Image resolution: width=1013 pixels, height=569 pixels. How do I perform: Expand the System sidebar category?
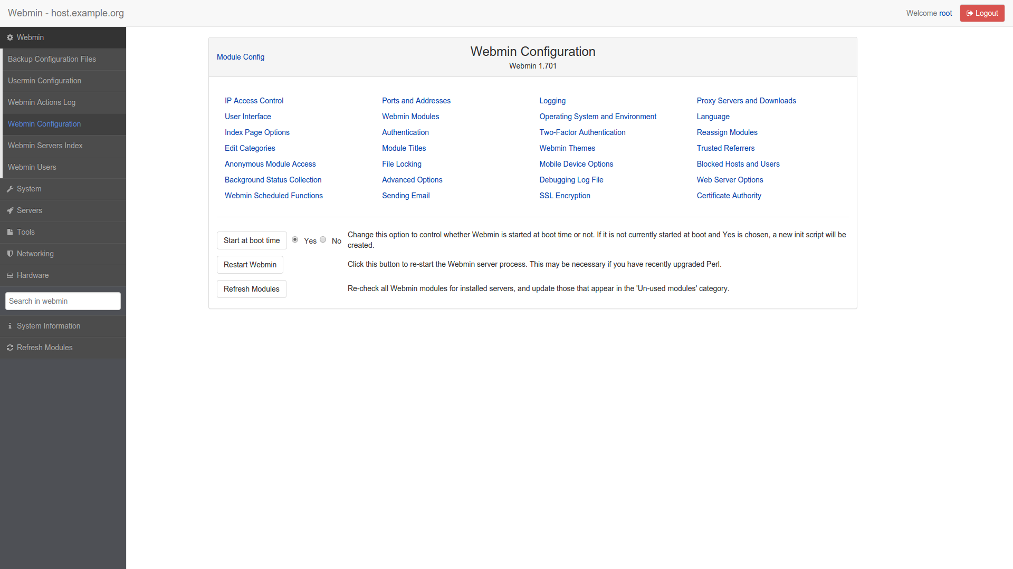pyautogui.click(x=63, y=189)
